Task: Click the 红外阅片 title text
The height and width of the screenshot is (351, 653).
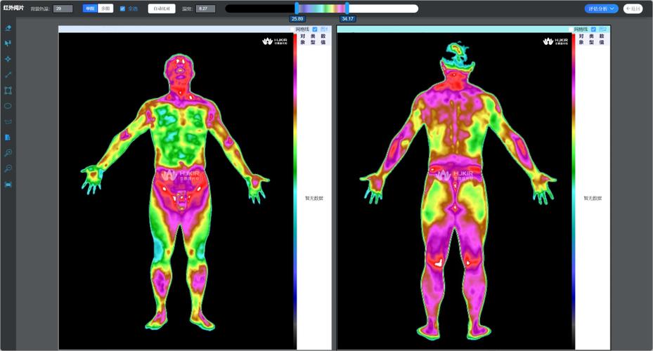Action: point(14,8)
